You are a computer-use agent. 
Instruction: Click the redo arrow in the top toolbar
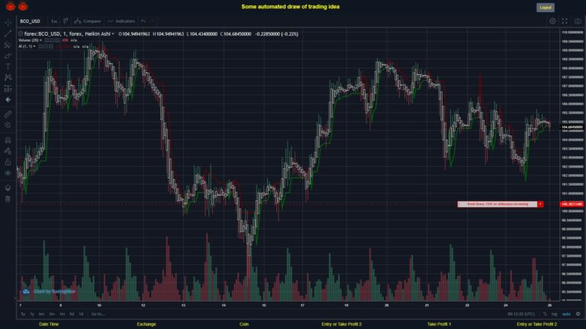[152, 21]
